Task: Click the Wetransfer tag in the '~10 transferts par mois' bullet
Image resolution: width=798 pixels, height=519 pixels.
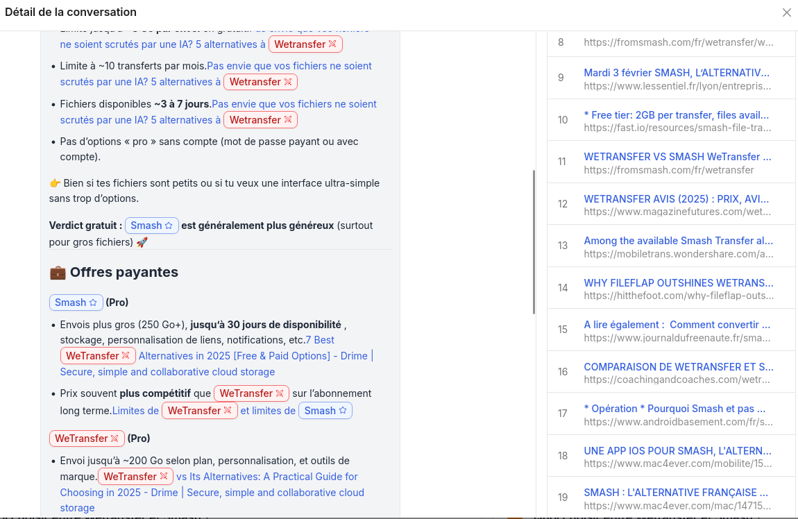Action: point(261,82)
